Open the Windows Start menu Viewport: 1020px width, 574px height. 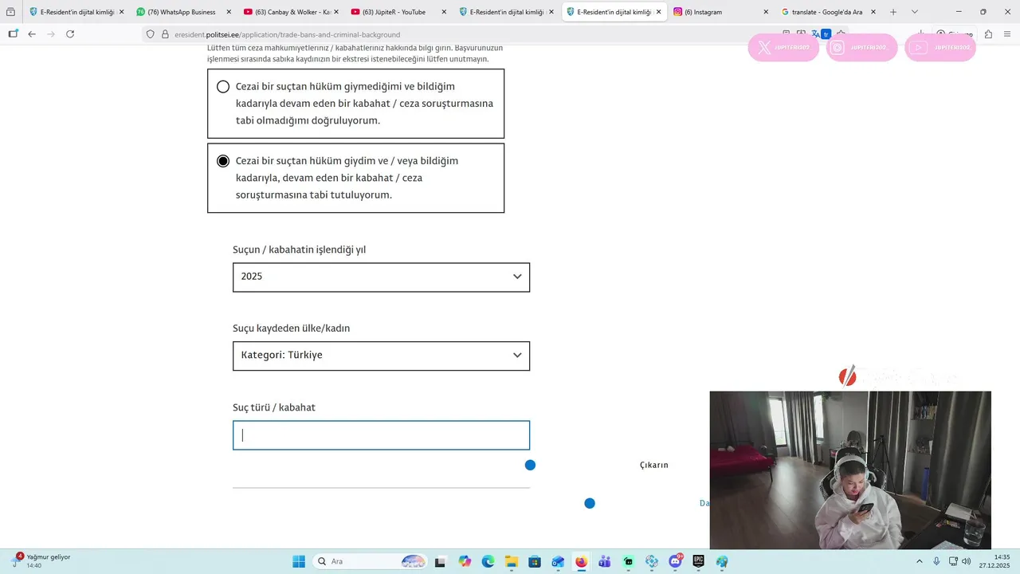click(x=299, y=561)
